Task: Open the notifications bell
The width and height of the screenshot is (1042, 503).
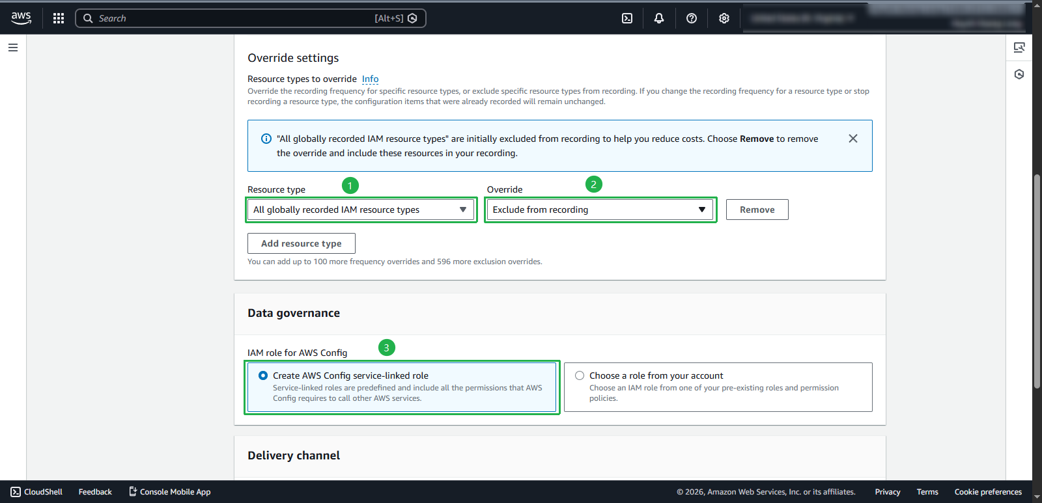Action: tap(659, 18)
